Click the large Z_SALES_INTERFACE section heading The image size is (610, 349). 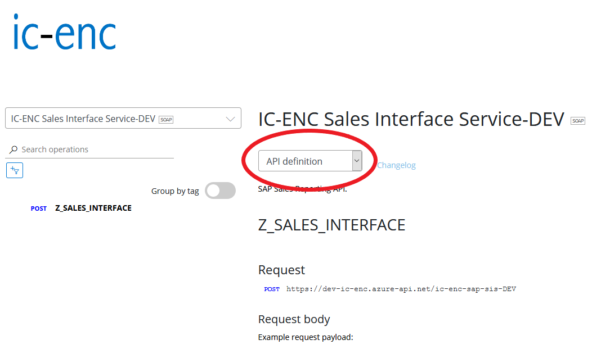[331, 225]
